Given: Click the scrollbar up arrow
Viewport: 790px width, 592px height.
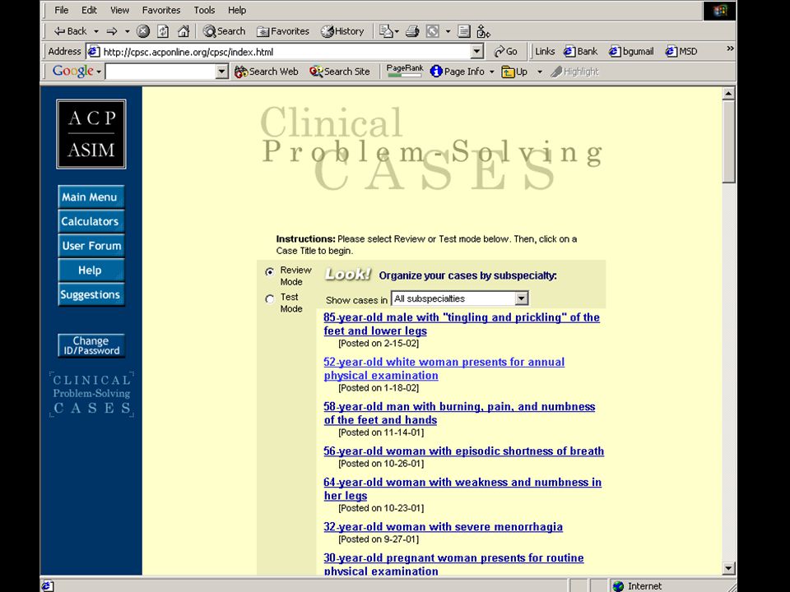Looking at the screenshot, I should pos(728,93).
